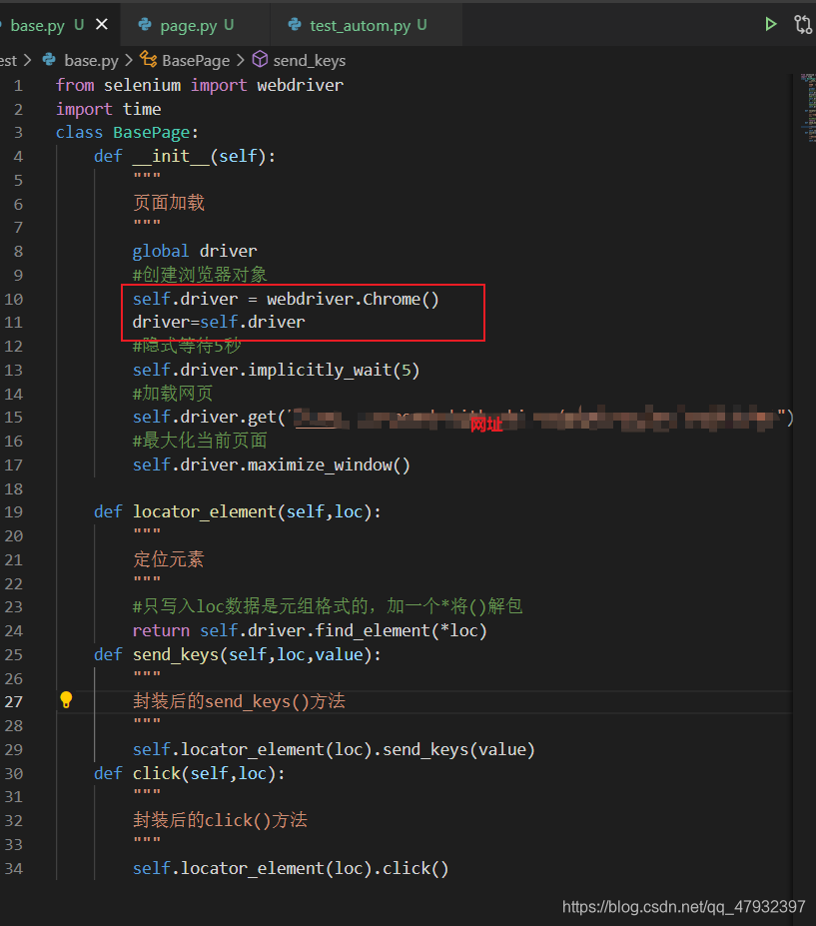Switch to the test_autom.py tab

pos(367,25)
